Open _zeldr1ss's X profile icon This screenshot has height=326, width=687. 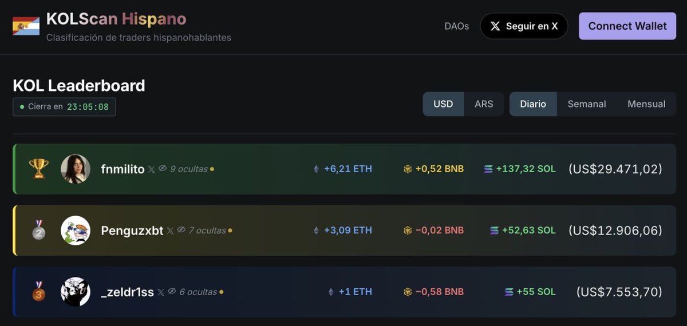(161, 292)
